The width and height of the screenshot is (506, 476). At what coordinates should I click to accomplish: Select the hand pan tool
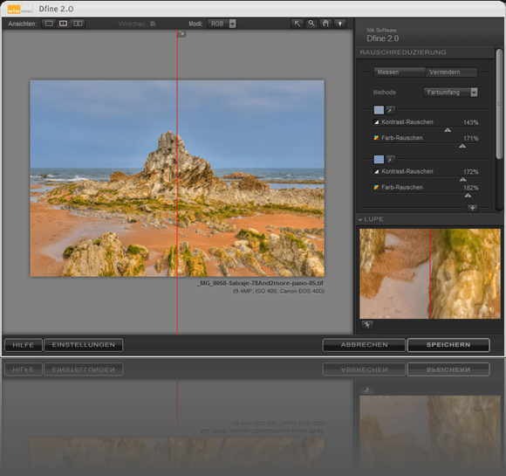point(325,24)
